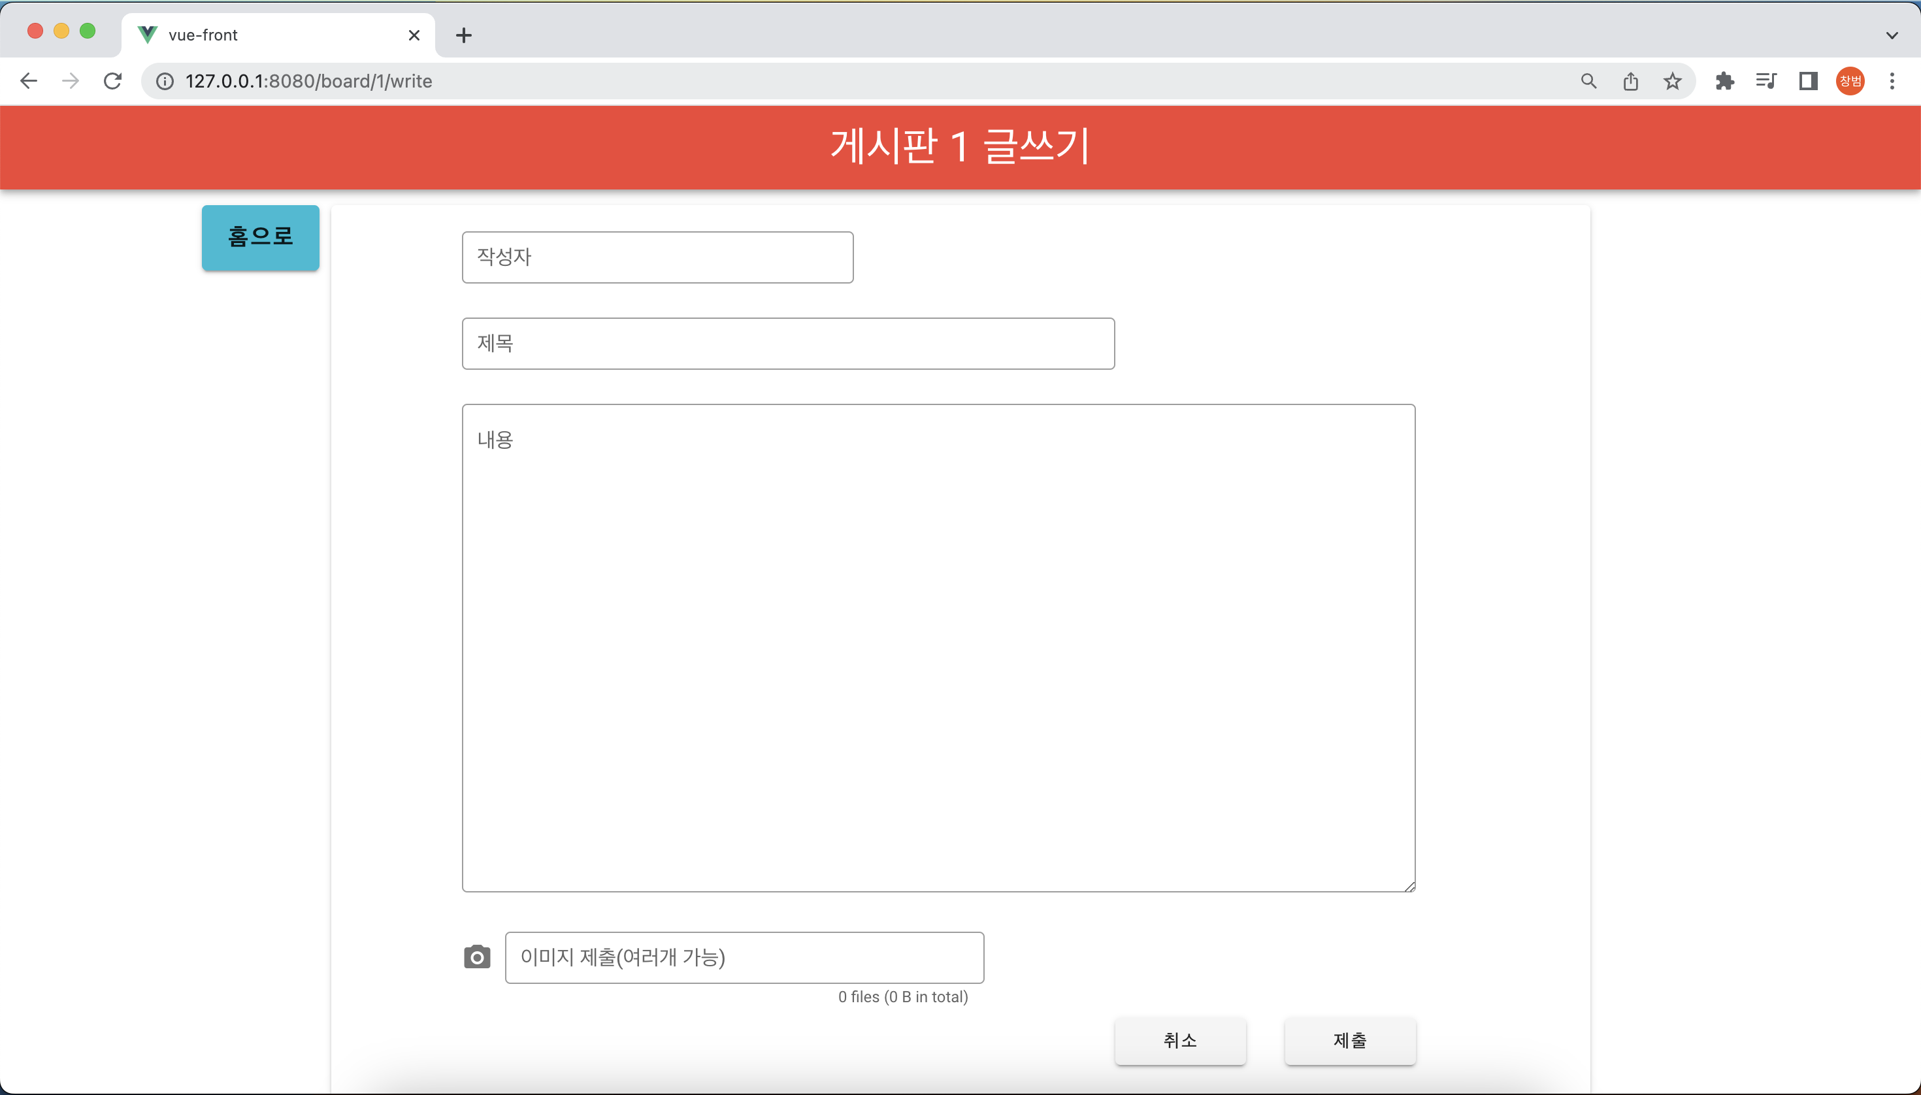
Task: Open a new tab with plus button
Action: [x=464, y=35]
